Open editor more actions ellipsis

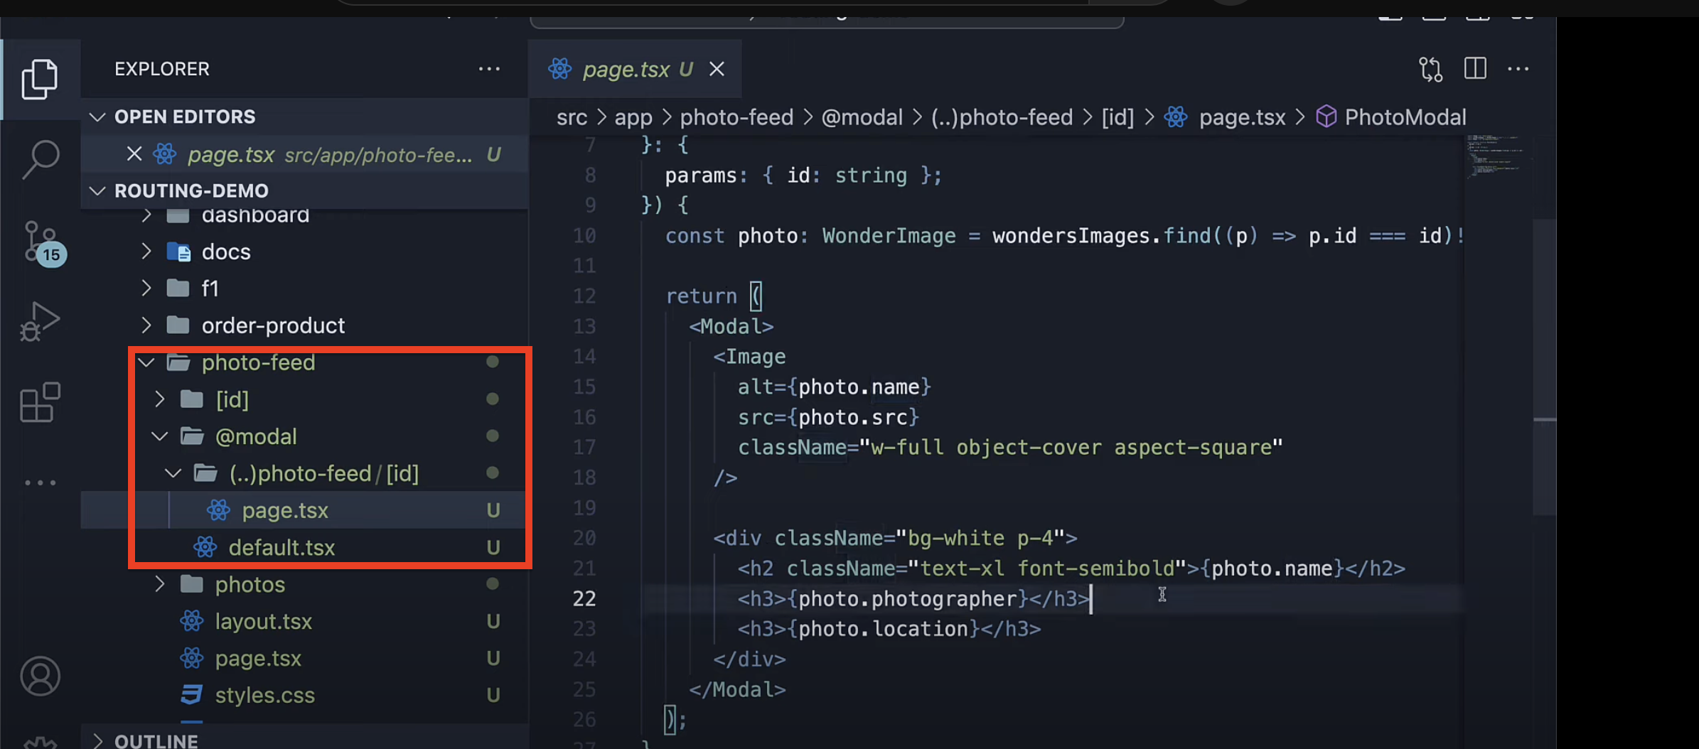(1518, 69)
